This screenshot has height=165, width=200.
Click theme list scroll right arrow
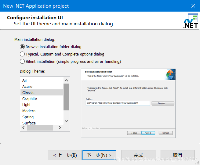click(60, 128)
